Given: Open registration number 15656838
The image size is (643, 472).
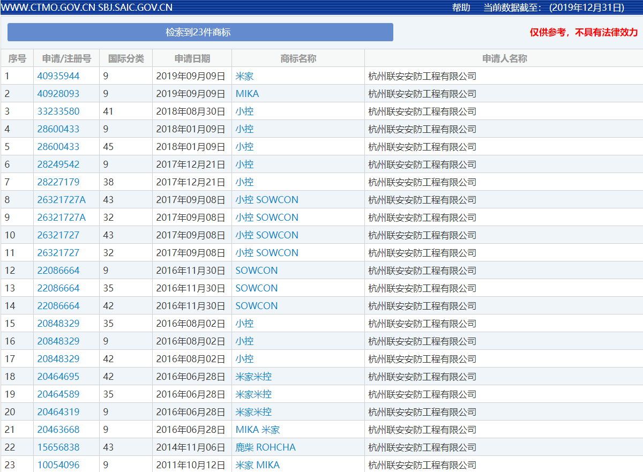Looking at the screenshot, I should tap(58, 447).
